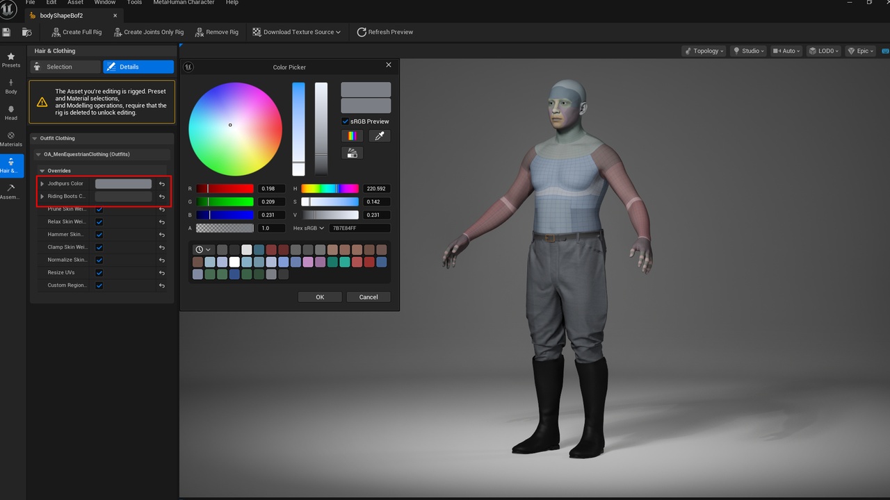The image size is (890, 500).
Task: Uncheck Custom Region checkbox
Action: 99,285
